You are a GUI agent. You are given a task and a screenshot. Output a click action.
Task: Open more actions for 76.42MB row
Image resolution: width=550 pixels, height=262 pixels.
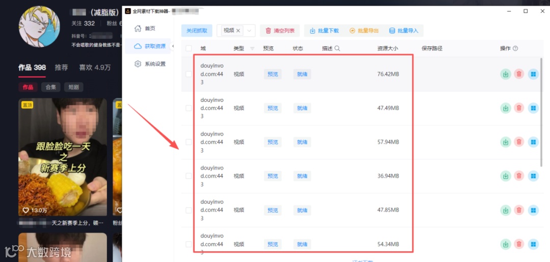[533, 74]
